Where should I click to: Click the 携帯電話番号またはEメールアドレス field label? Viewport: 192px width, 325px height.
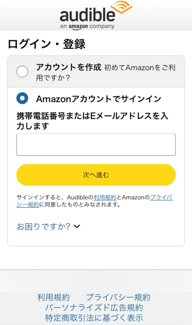[95, 119]
